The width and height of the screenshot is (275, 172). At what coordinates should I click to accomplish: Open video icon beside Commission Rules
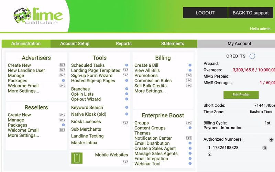pyautogui.click(x=189, y=80)
